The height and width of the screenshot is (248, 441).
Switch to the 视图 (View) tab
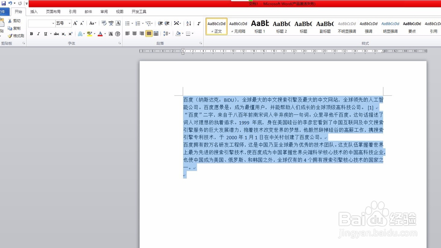click(120, 11)
